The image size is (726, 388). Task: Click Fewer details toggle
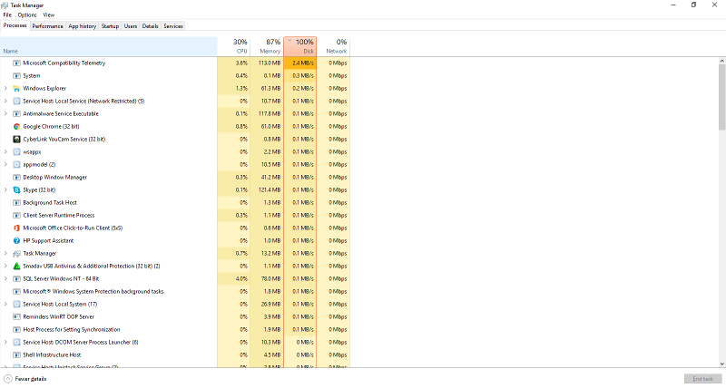[25, 379]
